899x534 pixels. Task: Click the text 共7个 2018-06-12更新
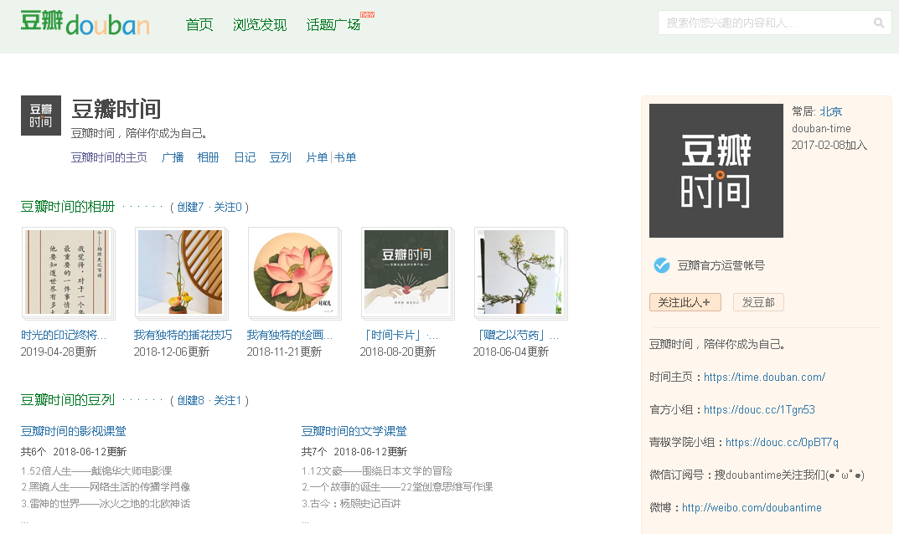[354, 452]
